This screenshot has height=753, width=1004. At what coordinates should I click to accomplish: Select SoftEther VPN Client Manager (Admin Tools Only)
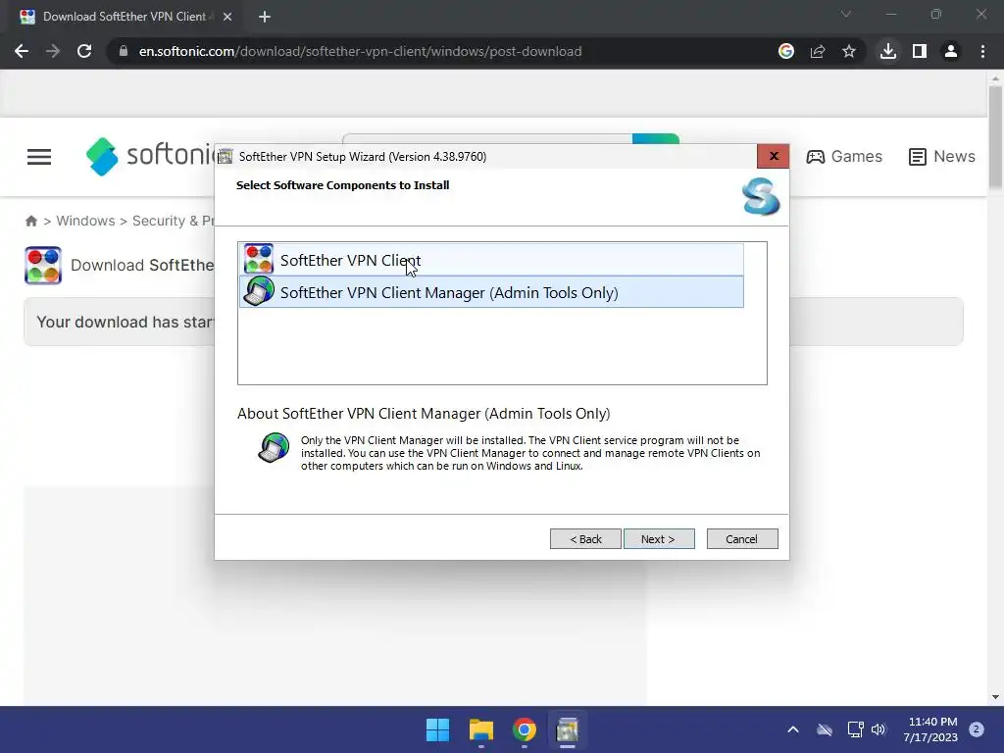[x=491, y=292]
